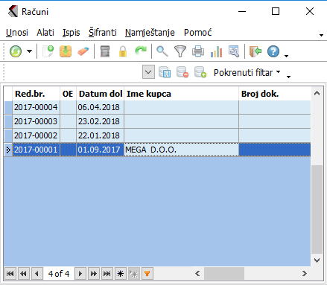Open the Pokrenuti filtar dropdown
Viewport: 327px width, 285px height.
click(247, 73)
